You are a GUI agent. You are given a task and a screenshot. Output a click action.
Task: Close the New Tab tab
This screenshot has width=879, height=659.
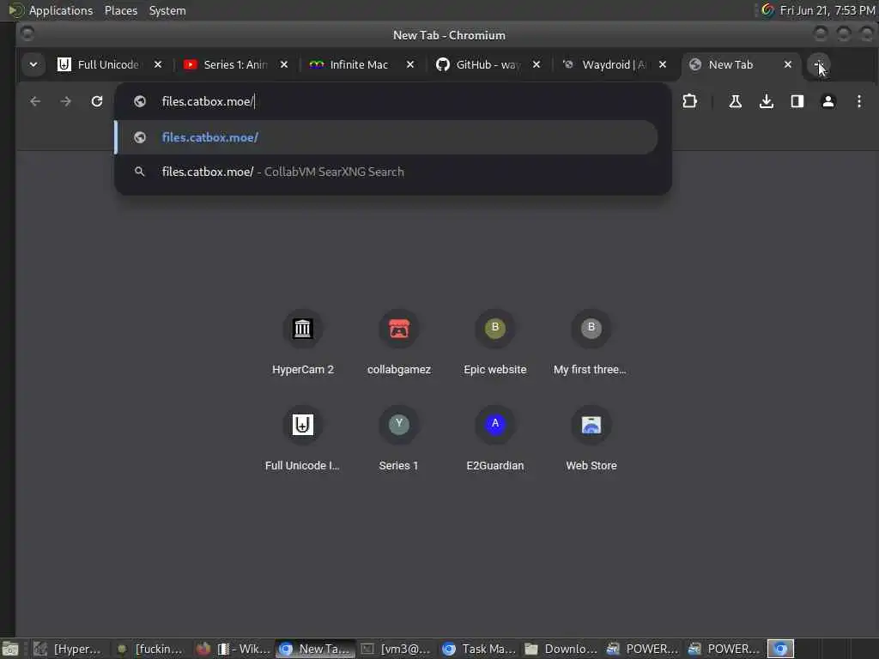[788, 64]
